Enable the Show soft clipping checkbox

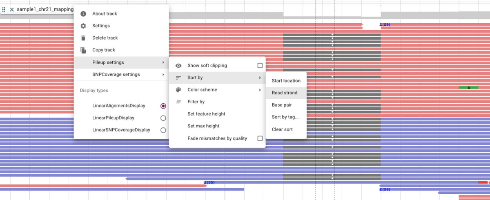[x=260, y=65]
